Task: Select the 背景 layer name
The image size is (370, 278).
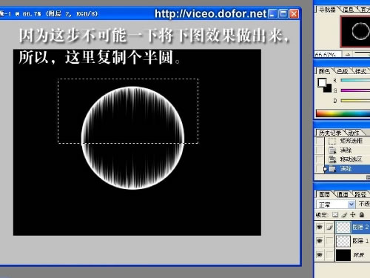Action: tap(358, 255)
